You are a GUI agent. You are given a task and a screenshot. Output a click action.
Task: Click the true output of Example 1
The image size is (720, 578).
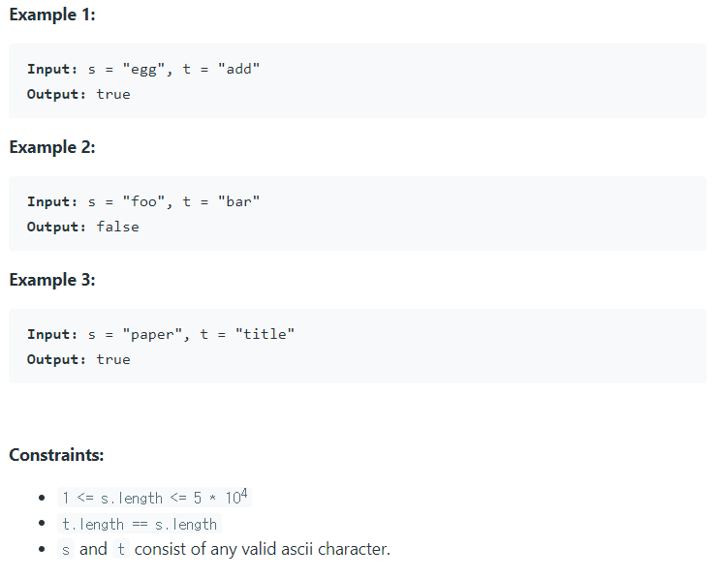click(x=113, y=95)
